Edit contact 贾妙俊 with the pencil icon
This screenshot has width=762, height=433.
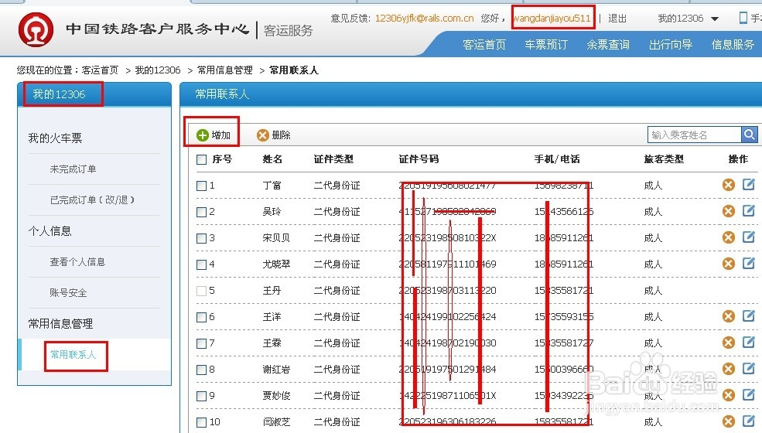tap(748, 394)
